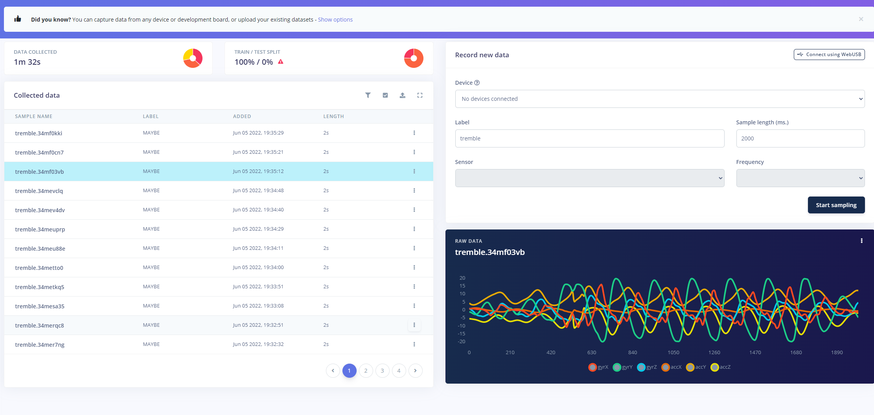The height and width of the screenshot is (415, 874).
Task: Click the Device help question icon
Action: pos(477,83)
